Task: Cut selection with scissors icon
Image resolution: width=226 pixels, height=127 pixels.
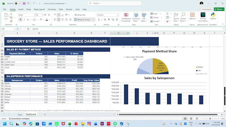Action: point(11,14)
